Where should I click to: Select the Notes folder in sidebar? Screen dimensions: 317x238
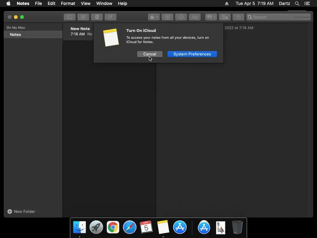tap(33, 34)
